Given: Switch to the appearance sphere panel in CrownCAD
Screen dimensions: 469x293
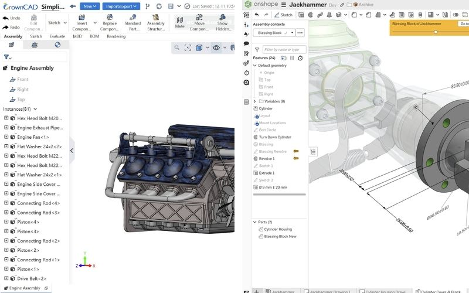Looking at the screenshot, I should [x=57, y=45].
